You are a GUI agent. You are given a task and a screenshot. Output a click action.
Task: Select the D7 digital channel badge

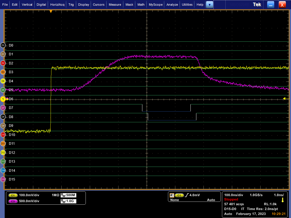pos(3,108)
